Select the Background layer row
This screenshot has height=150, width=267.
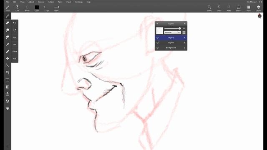[x=171, y=48]
